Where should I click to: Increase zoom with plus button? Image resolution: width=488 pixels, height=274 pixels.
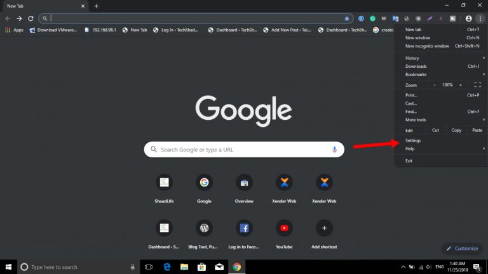[461, 85]
